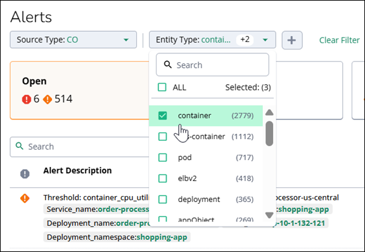Click the orange warning icon beside 514
This screenshot has width=365, height=252.
(48, 99)
